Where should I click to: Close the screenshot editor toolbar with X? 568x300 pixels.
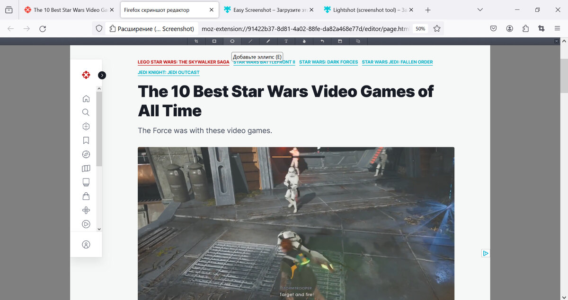pos(557,42)
